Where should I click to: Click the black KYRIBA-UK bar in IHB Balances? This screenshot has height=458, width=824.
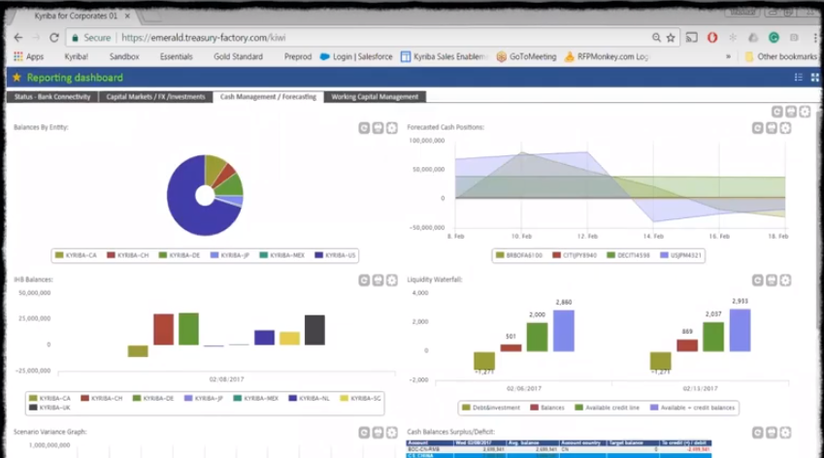314,330
